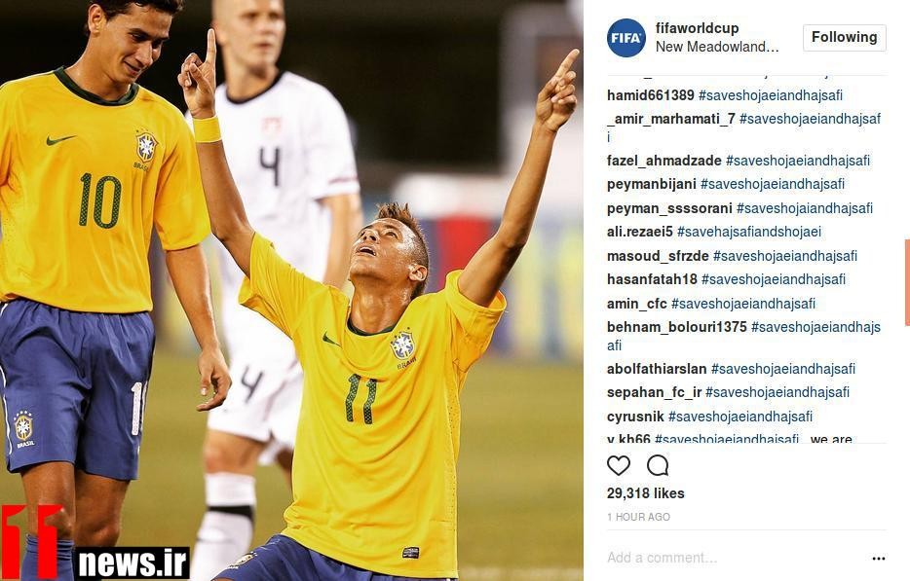Open the hamid661389 commenter profile
Image resolution: width=910 pixels, height=581 pixels.
(651, 95)
